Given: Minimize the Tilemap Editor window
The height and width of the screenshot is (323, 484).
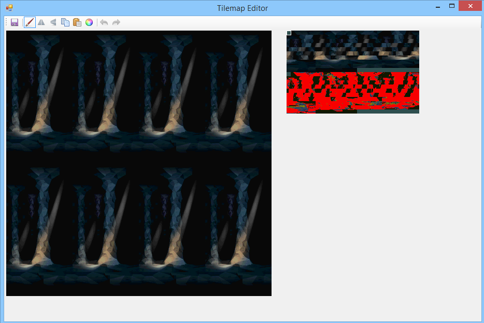Looking at the screenshot, I should (438, 7).
